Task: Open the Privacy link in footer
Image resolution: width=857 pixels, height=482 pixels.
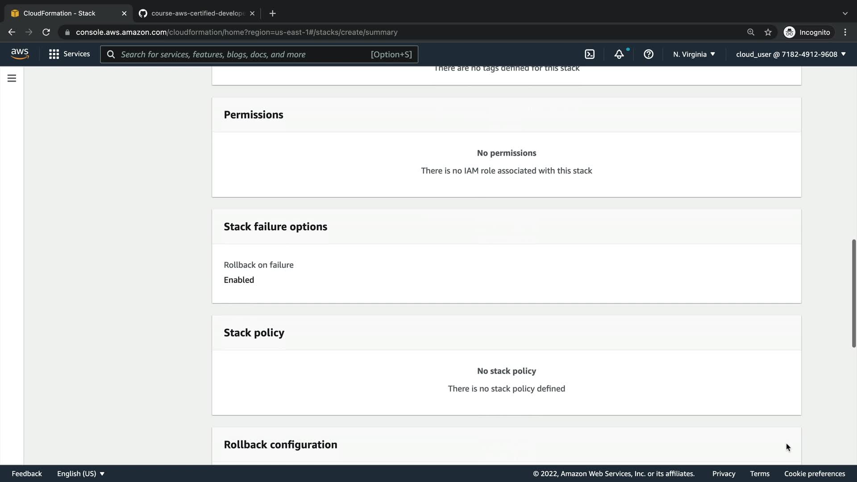Action: tap(724, 474)
